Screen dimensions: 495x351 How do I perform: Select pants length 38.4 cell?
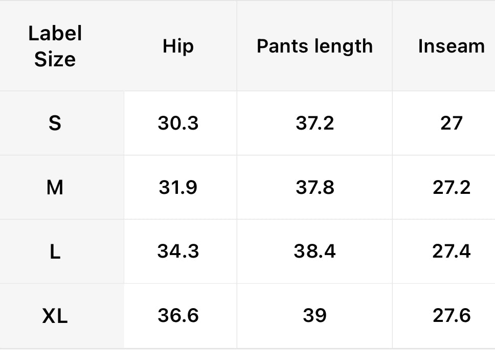[x=314, y=252]
